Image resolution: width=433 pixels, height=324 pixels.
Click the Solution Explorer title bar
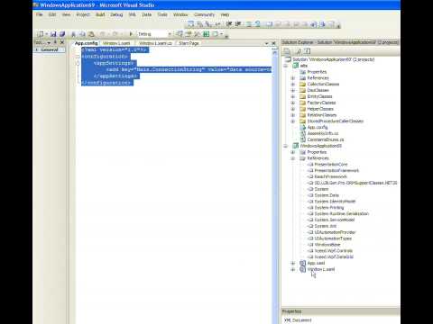(340, 42)
